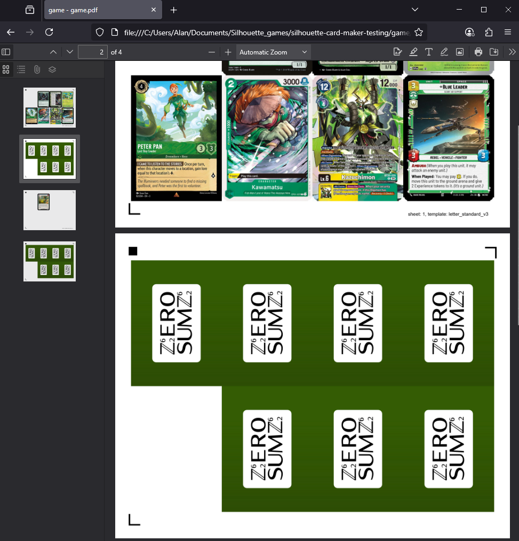
Task: Click the page information file icon
Action: point(115,32)
